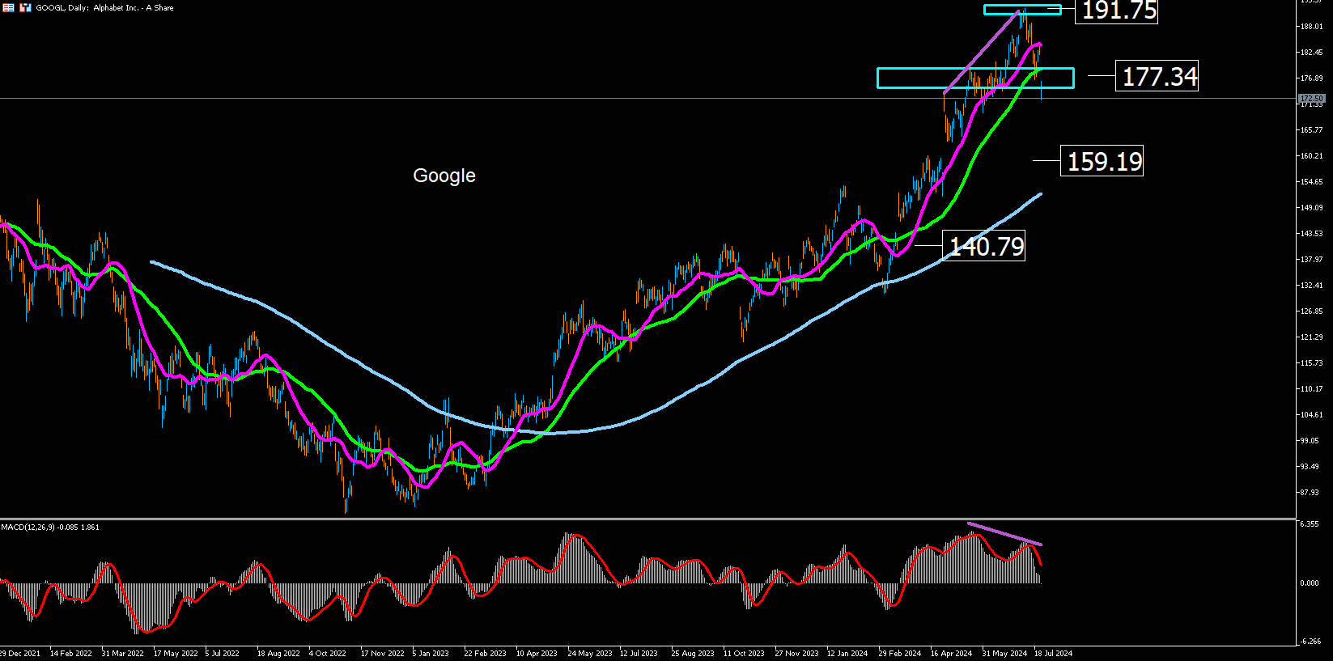This screenshot has width=1333, height=661.
Task: Click the 182.45 price axis value
Action: [x=1311, y=53]
